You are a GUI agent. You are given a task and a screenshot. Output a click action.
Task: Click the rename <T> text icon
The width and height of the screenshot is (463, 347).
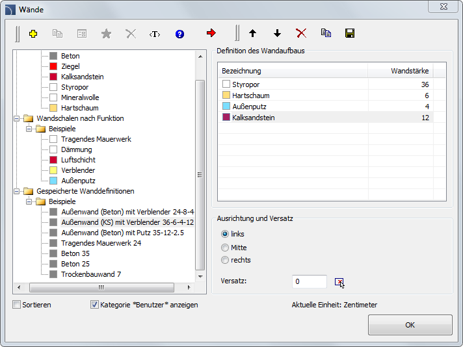click(x=155, y=34)
